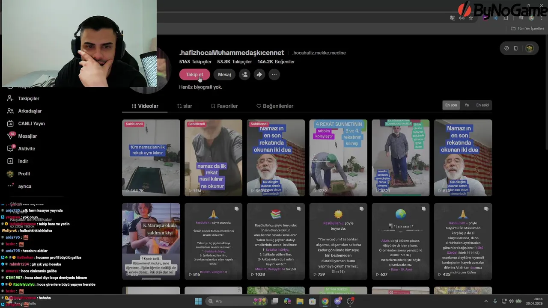Open CANLI Yayın in the sidebar
The image size is (548, 308).
[x=31, y=124]
